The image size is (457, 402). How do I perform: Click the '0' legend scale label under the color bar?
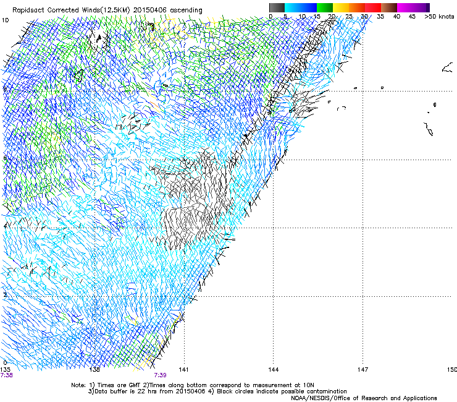click(x=270, y=17)
